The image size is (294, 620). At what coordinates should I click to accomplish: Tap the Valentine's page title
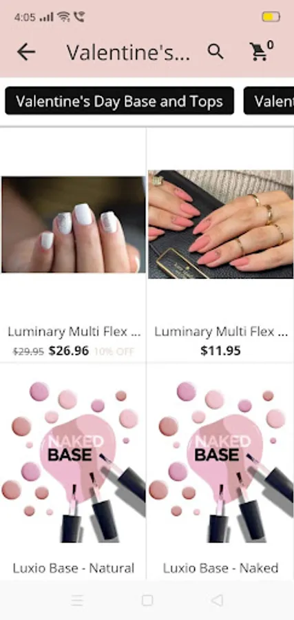click(x=128, y=52)
